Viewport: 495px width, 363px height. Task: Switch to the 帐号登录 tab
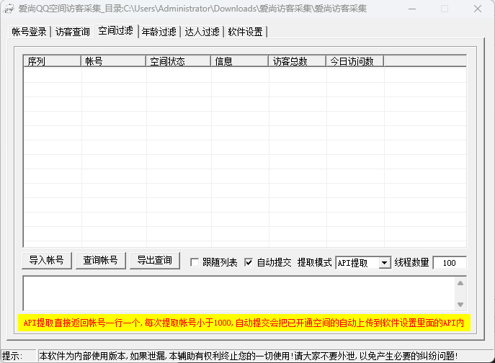point(29,32)
